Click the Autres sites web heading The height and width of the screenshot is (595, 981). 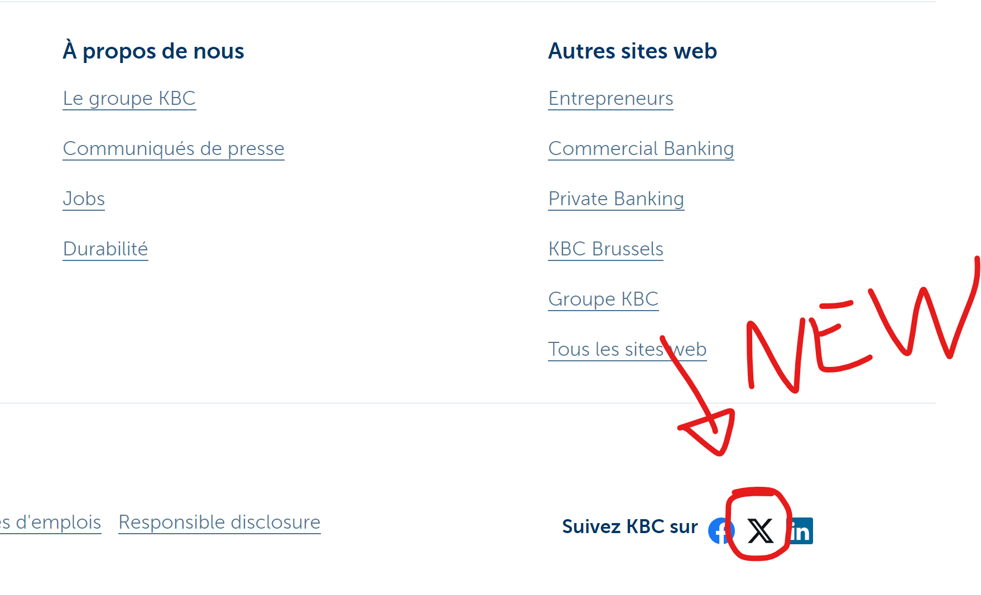click(632, 51)
